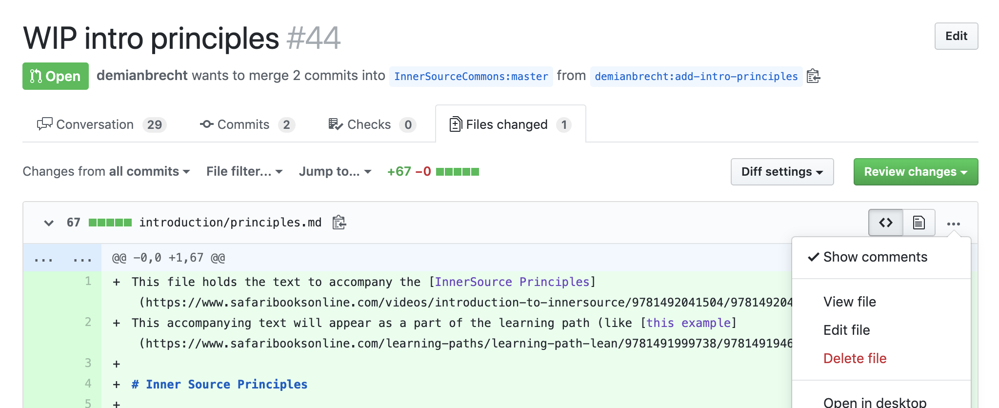The image size is (999, 408).
Task: Click the introduction/principles.md file name
Action: (x=230, y=223)
